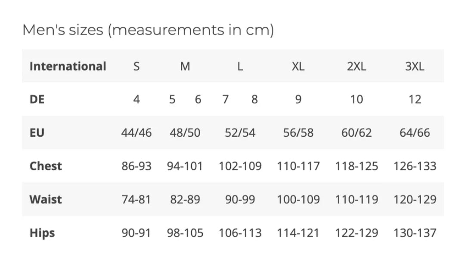Select the Chest row label
Viewport: 450px width, 267px height.
tap(46, 166)
